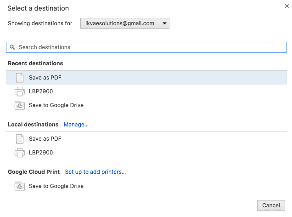Open the ikvaesolutions@gmail.com account dropdown
This screenshot has width=292, height=217.
tap(125, 23)
